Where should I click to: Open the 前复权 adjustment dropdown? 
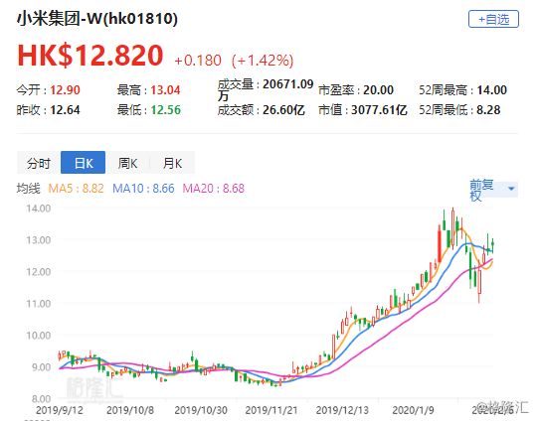(493, 190)
